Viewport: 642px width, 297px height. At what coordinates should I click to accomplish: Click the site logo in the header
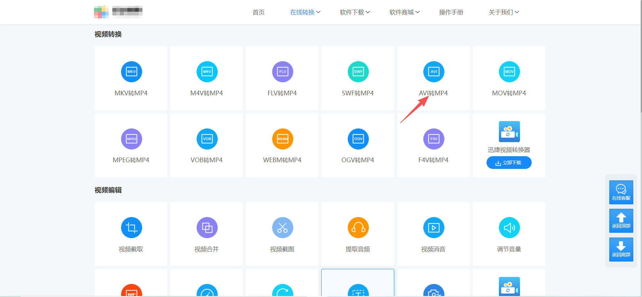coord(118,12)
